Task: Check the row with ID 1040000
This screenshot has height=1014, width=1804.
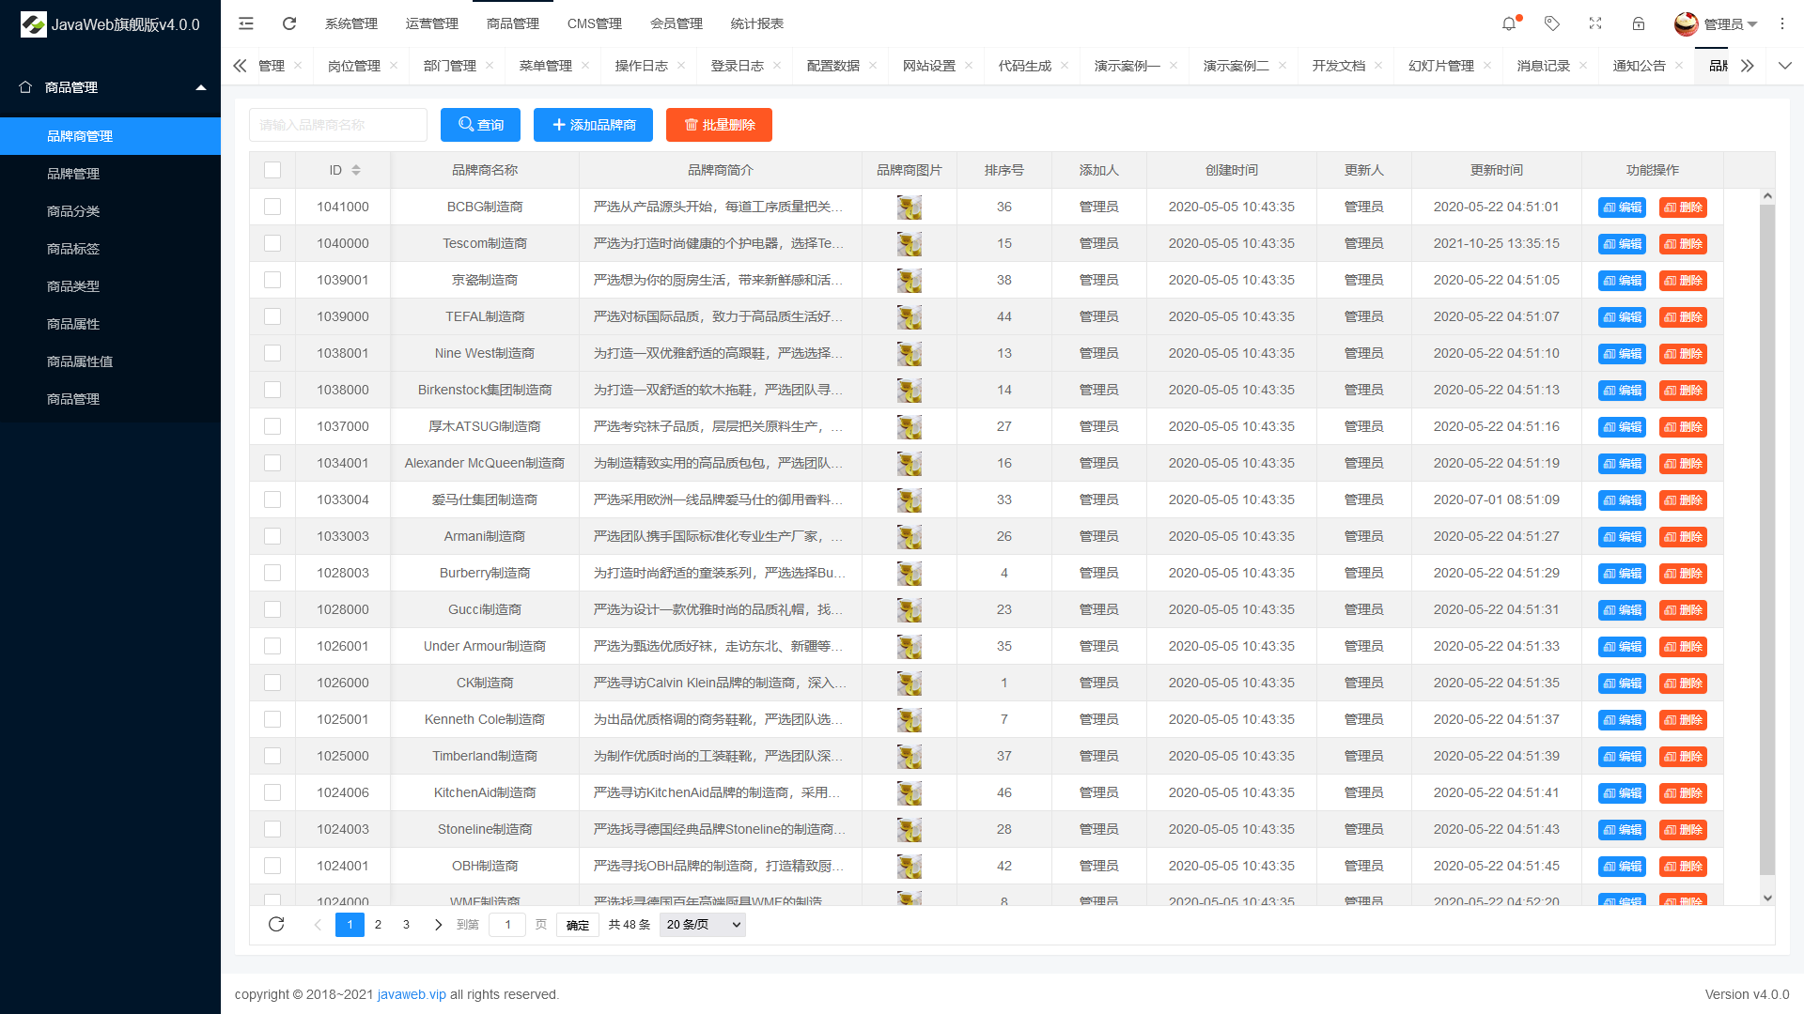Action: [272, 243]
